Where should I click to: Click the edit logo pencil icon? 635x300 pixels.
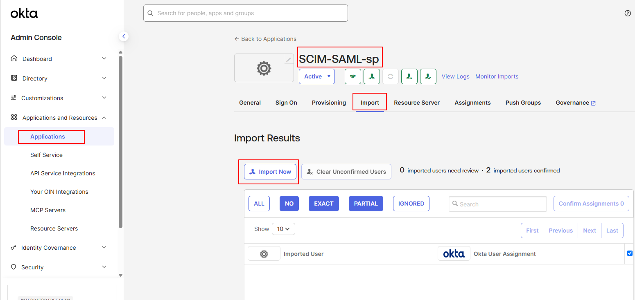pyautogui.click(x=289, y=60)
